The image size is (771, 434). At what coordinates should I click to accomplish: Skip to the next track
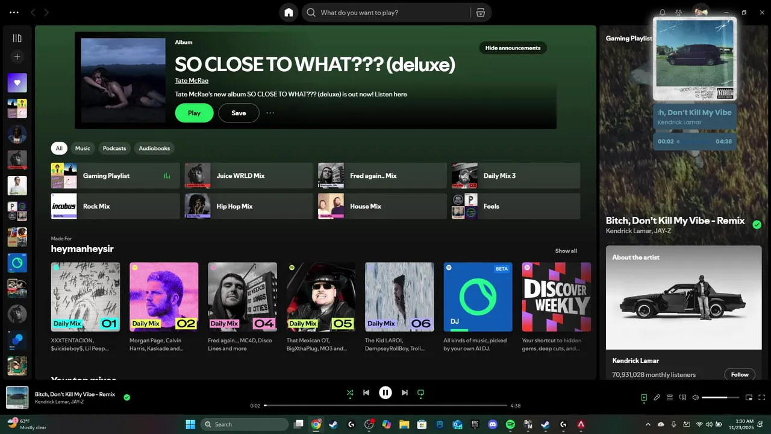[x=405, y=393]
